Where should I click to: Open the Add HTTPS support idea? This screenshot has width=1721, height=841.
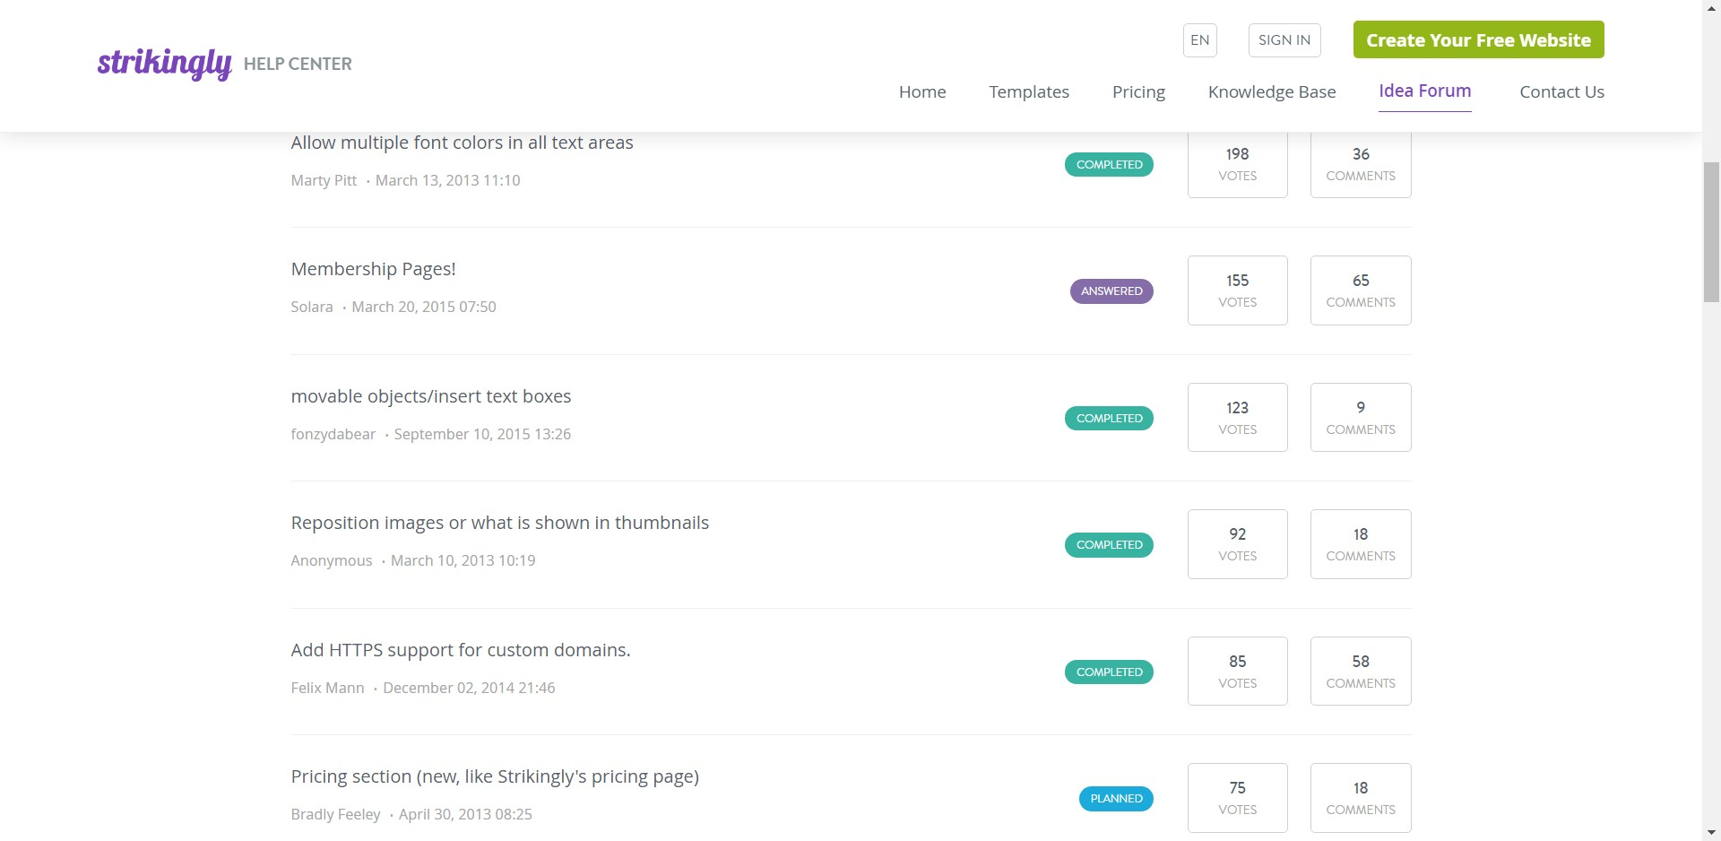click(460, 649)
